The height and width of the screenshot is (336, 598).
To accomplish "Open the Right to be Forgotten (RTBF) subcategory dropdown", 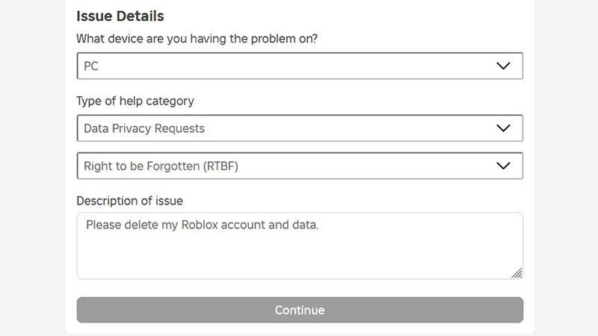I will click(x=300, y=166).
